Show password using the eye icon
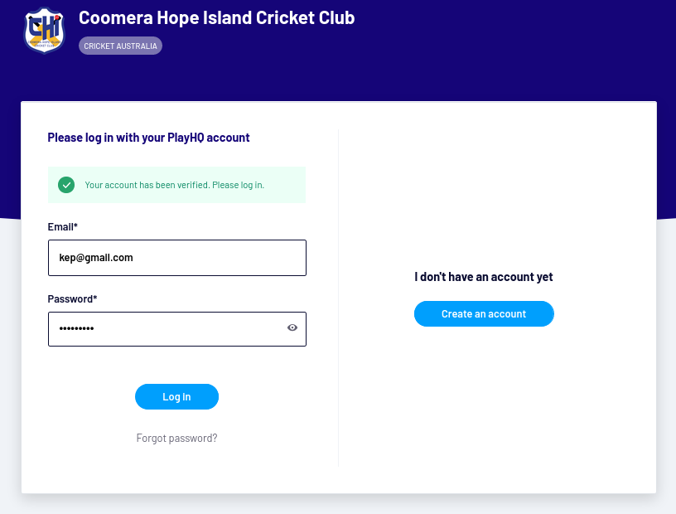The height and width of the screenshot is (514, 676). 292,327
